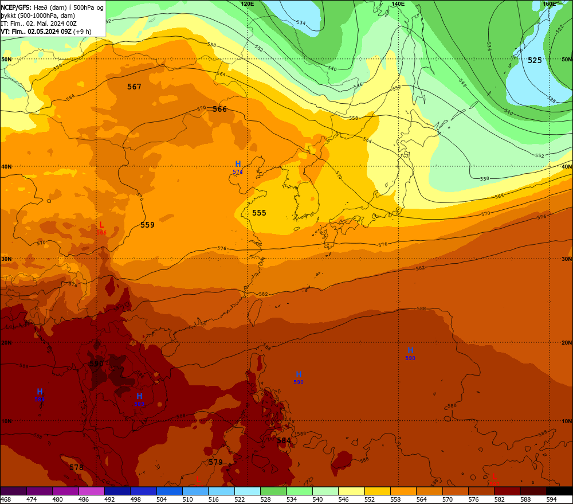Click the 576 legend value
The image size is (573, 504).
[x=474, y=499]
